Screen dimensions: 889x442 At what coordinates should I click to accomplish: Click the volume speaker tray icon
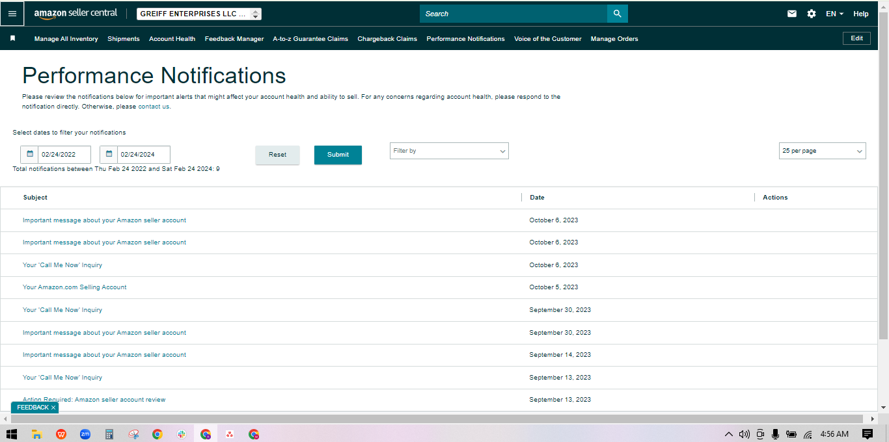(745, 434)
